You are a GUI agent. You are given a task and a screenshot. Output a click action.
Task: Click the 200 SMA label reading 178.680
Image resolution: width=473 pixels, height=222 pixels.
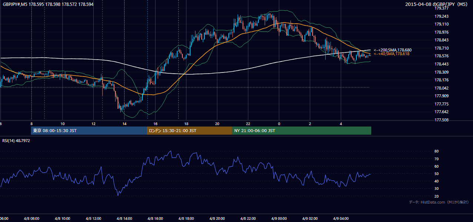[393, 50]
